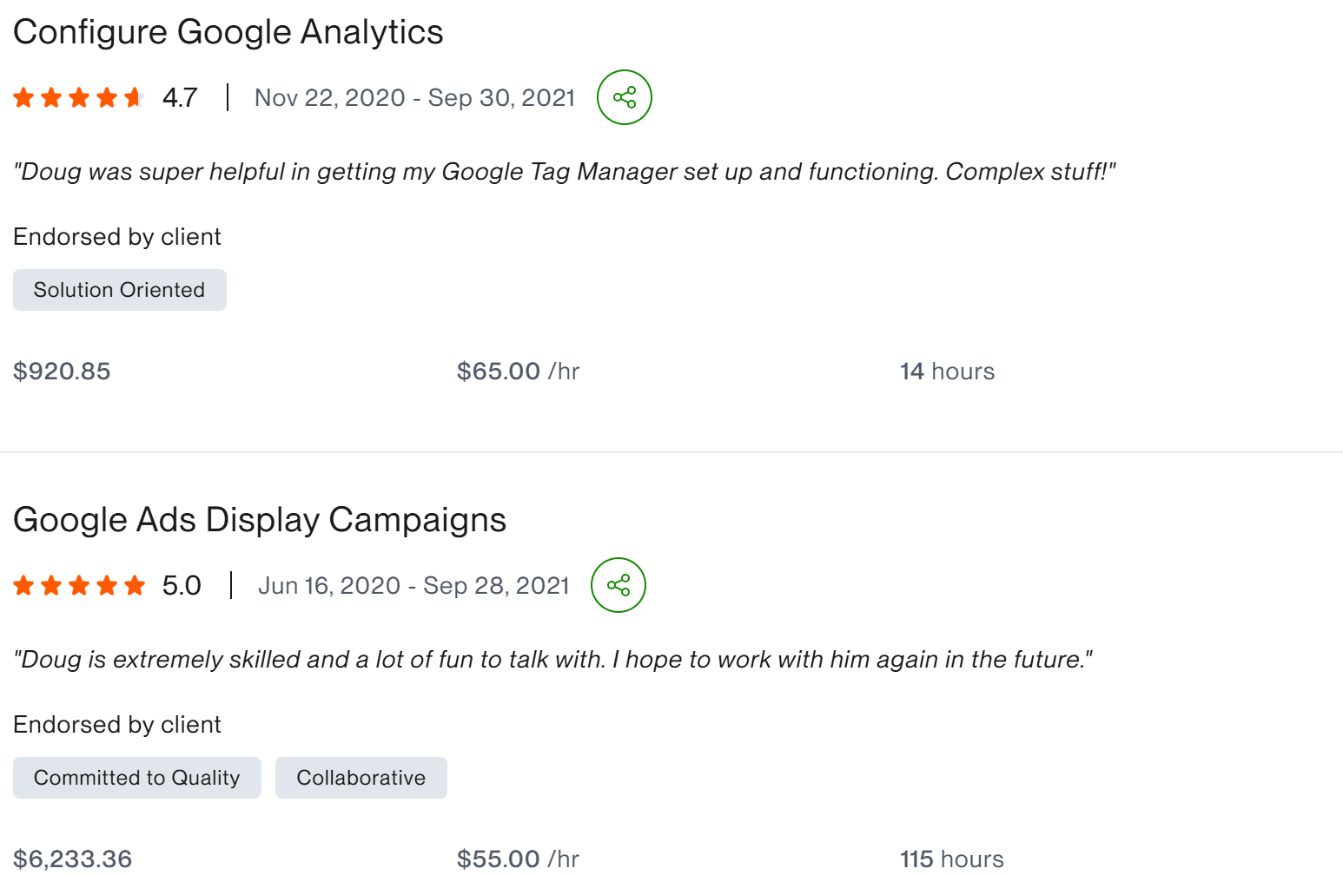Click the Google Tag Manager review quote
1343x875 pixels.
pyautogui.click(x=565, y=172)
